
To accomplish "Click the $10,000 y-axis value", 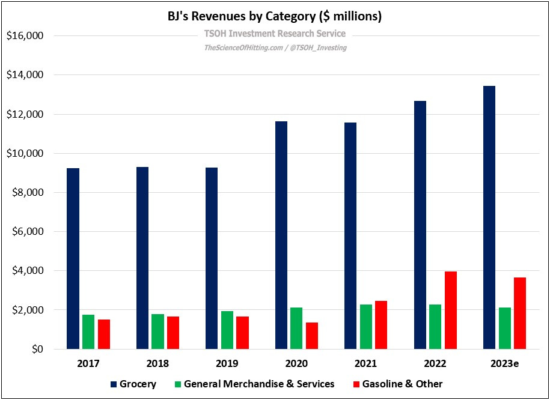I will [x=25, y=154].
